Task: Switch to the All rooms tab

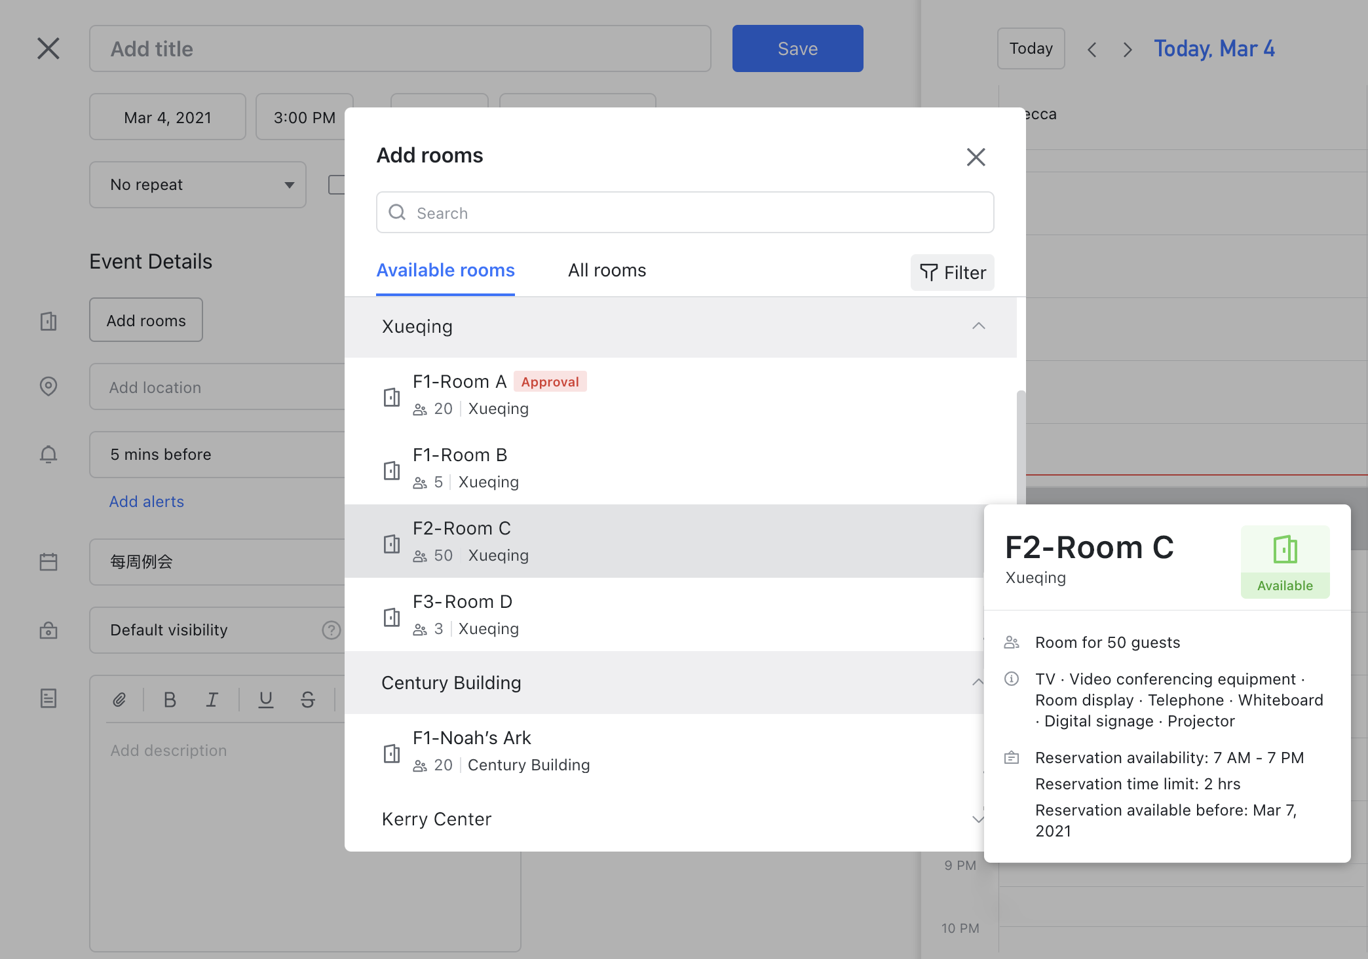Action: tap(607, 271)
